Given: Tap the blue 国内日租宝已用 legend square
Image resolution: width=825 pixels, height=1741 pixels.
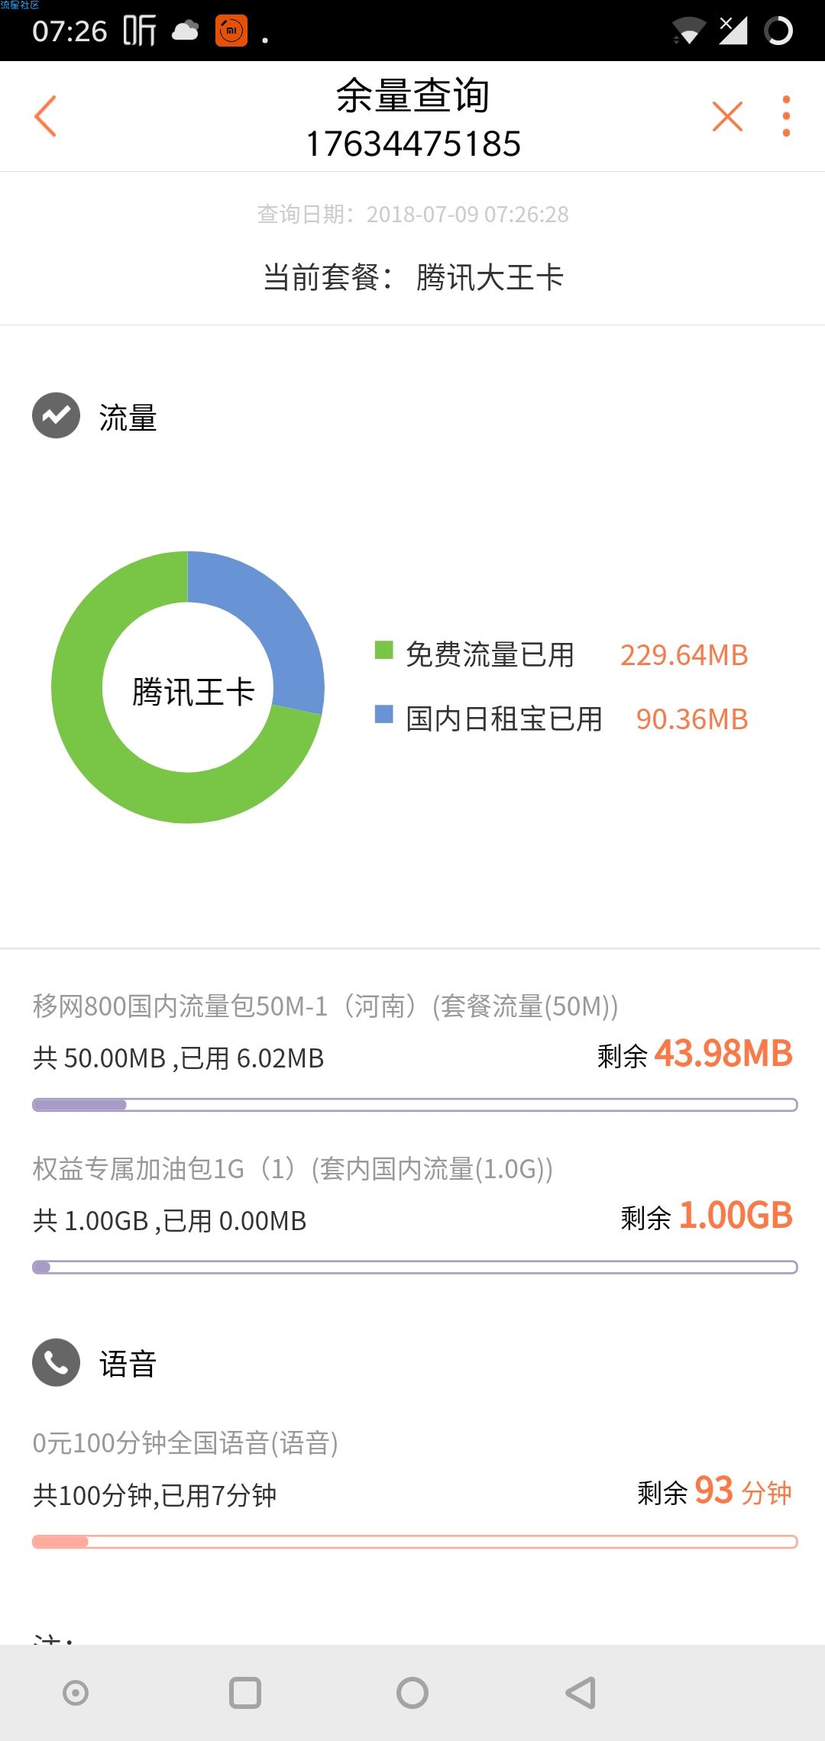Looking at the screenshot, I should pos(383,714).
